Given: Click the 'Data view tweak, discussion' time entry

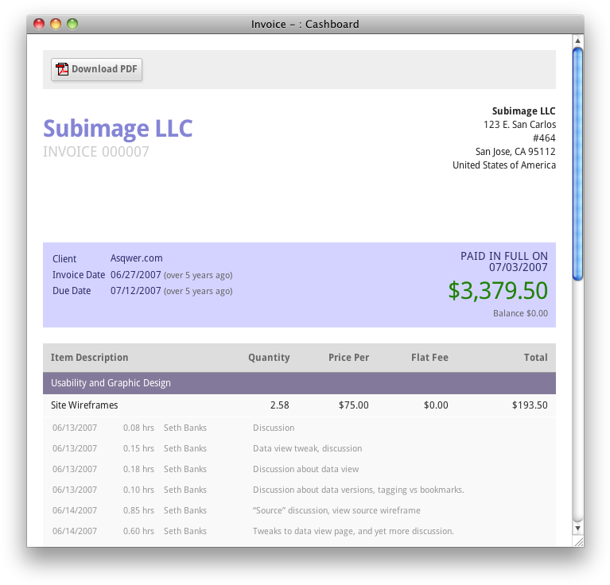Looking at the screenshot, I should point(307,448).
